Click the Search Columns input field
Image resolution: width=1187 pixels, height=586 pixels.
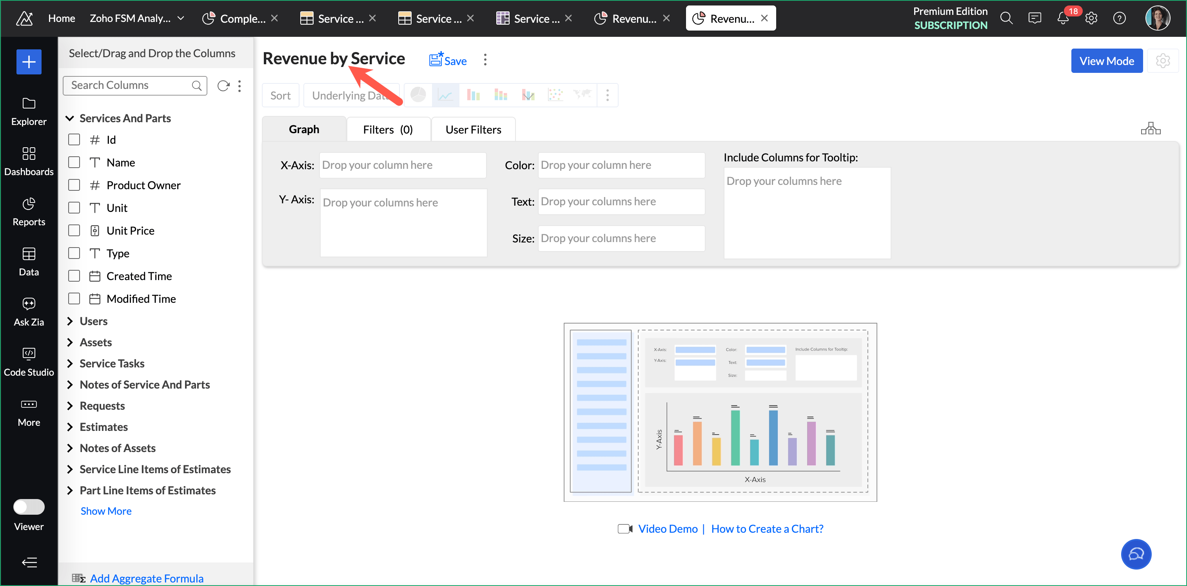129,86
